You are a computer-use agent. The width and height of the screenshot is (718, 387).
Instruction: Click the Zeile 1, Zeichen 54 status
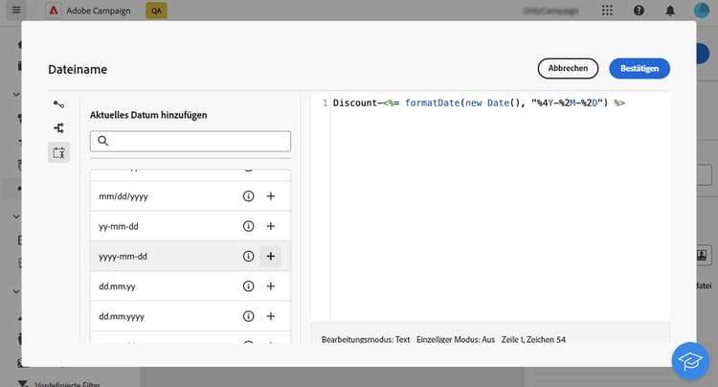point(533,339)
